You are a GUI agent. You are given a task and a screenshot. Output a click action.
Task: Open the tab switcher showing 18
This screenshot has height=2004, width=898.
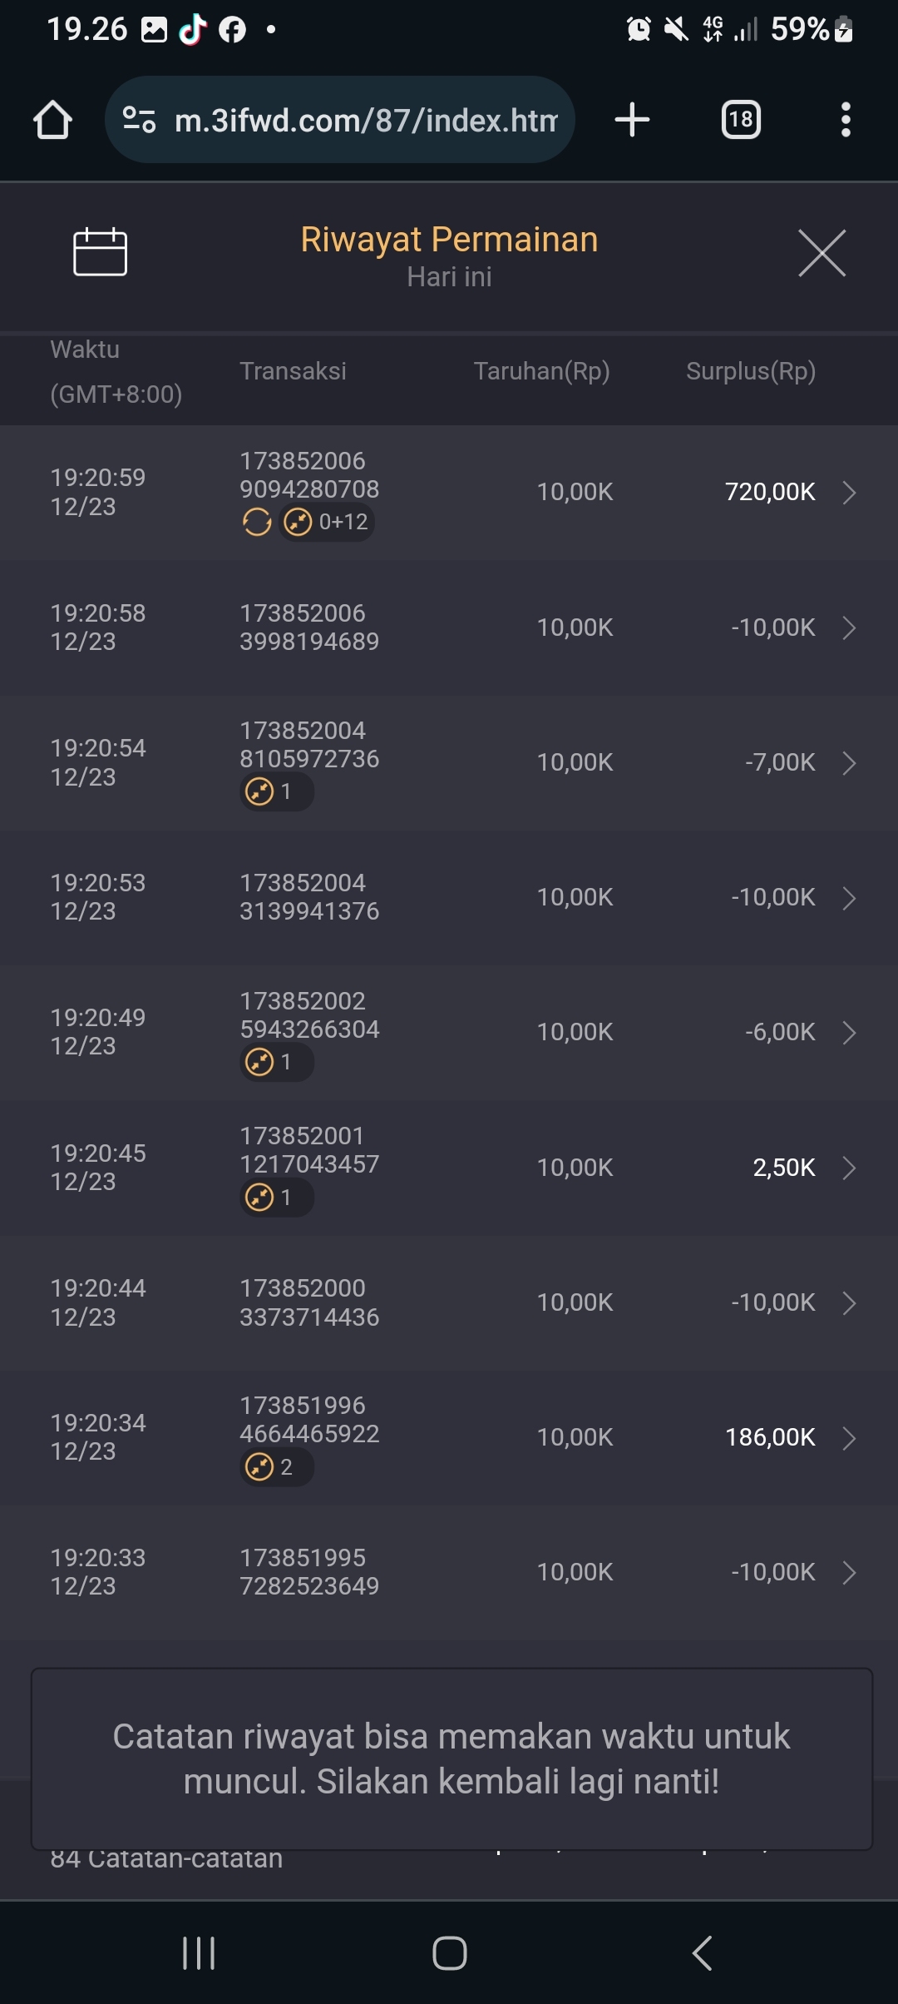coord(740,120)
